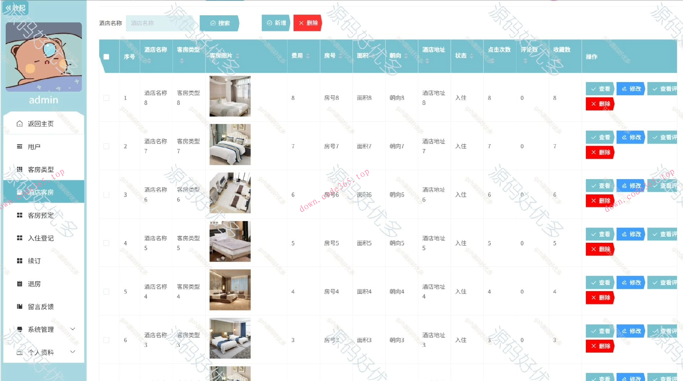The height and width of the screenshot is (381, 683).
Task: Click 查看 for the 房号8 row
Action: (600, 89)
